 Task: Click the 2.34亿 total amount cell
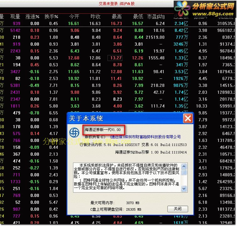click(x=181, y=23)
